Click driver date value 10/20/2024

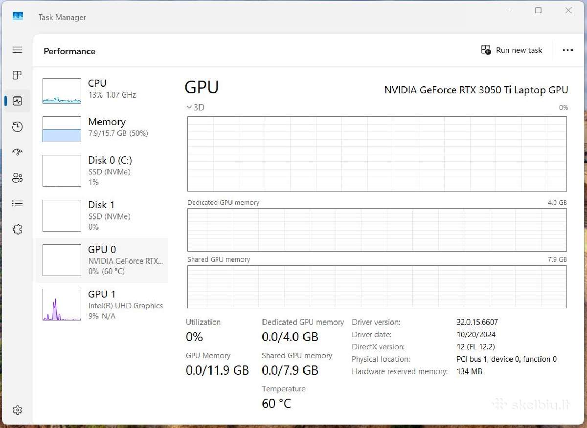click(476, 335)
